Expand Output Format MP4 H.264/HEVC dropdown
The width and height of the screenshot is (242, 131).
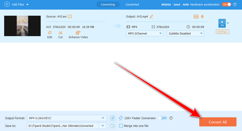pyautogui.click(x=67, y=118)
